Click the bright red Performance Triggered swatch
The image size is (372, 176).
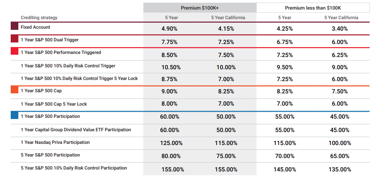[x=15, y=51]
